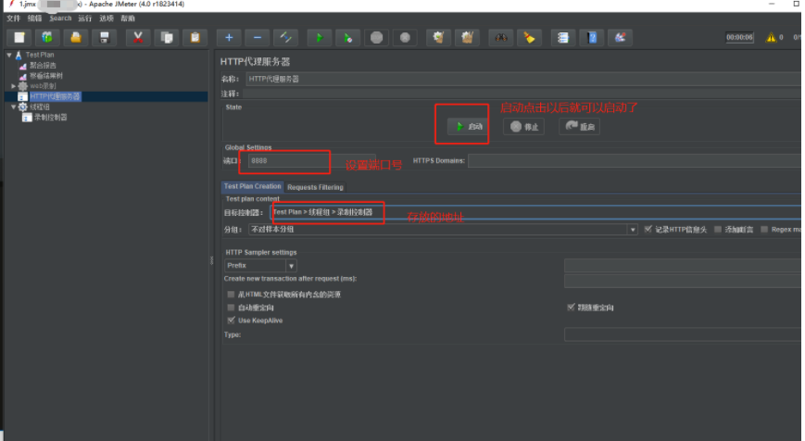Click the last toolbar icon after Help
Image resolution: width=805 pixels, height=441 pixels.
coord(620,37)
